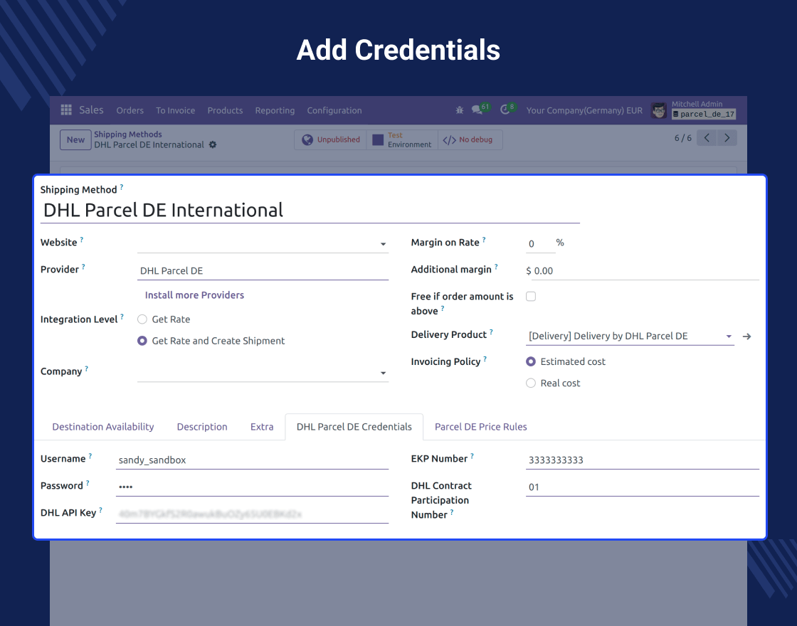Open the apps grid menu icon

coord(66,110)
